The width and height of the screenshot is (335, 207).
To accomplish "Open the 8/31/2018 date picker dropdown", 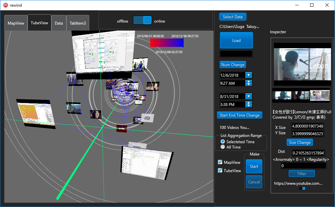I will (248, 96).
